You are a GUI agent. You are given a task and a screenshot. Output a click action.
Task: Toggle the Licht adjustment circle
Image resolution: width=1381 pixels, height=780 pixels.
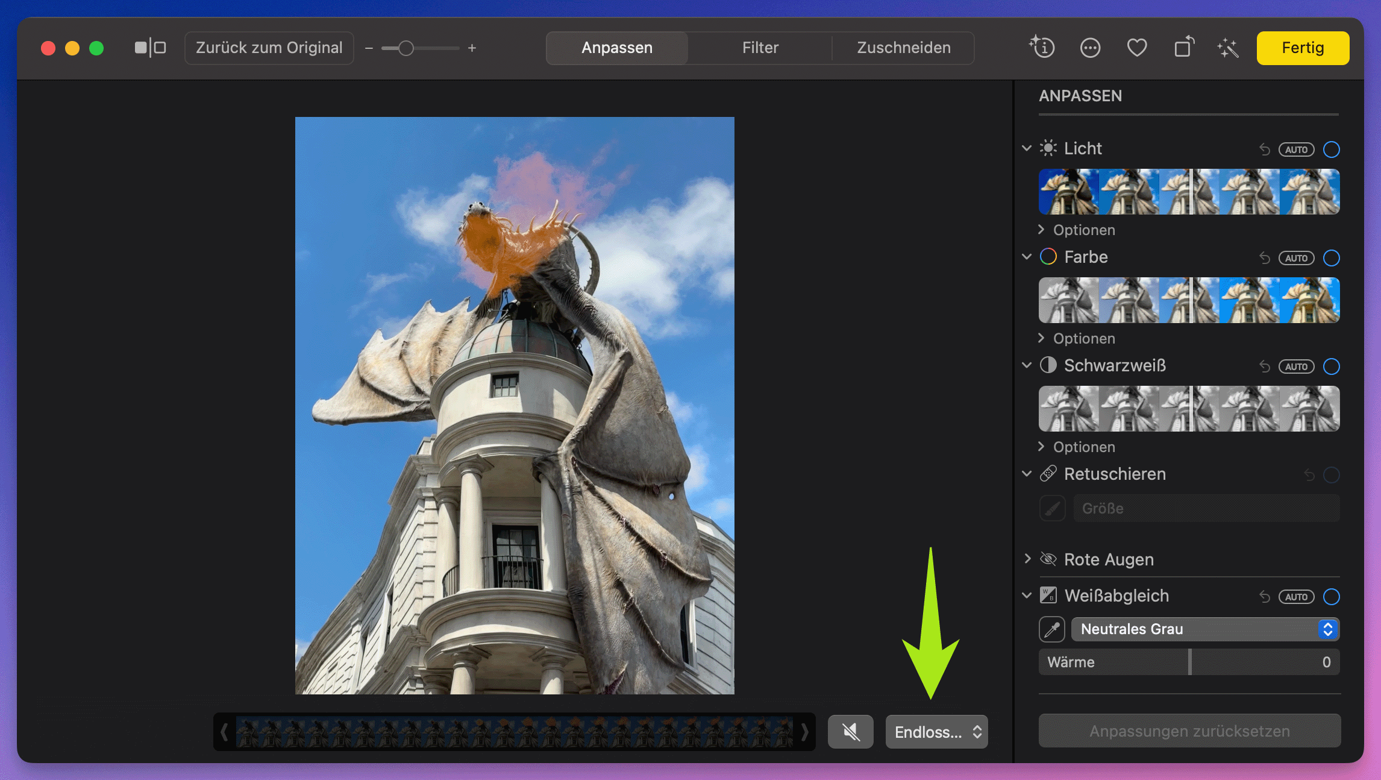pos(1332,149)
